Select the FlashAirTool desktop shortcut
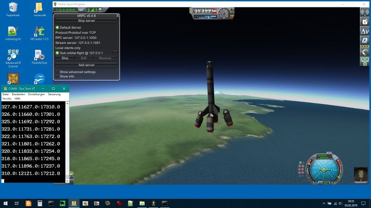Screen dimensions: 371x208 click(x=39, y=57)
